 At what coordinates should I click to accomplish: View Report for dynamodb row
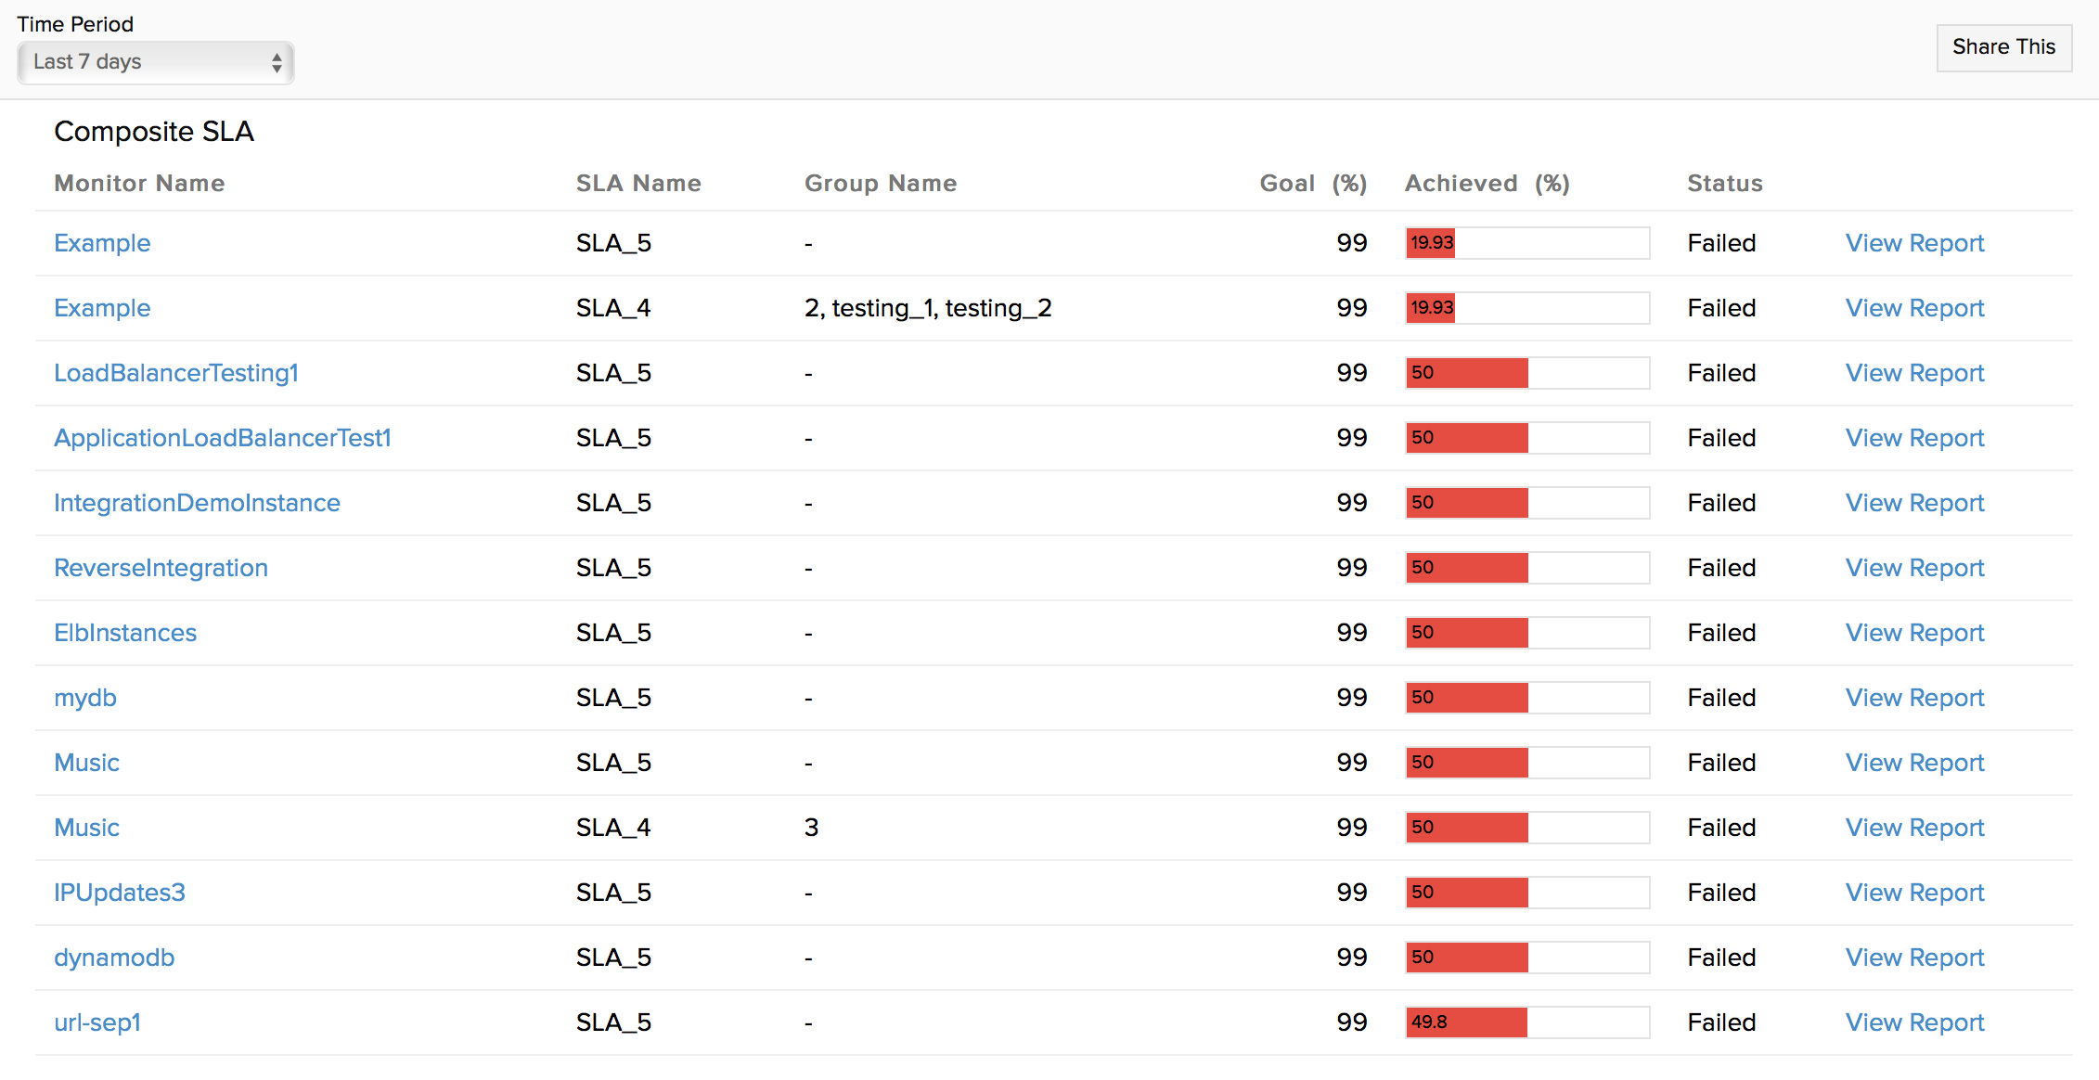coord(1913,958)
